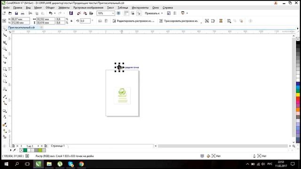Open the Search Content icon
Viewport: 301px width, 169px height.
tap(71, 13)
